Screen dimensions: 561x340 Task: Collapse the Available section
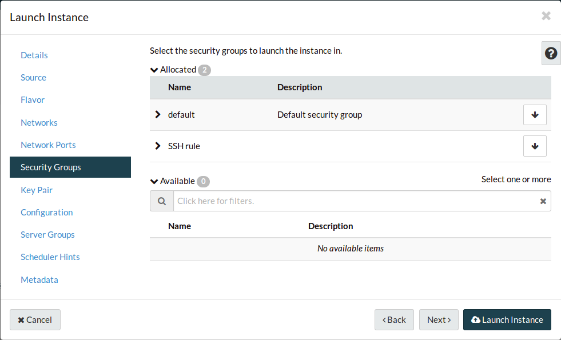(x=154, y=181)
